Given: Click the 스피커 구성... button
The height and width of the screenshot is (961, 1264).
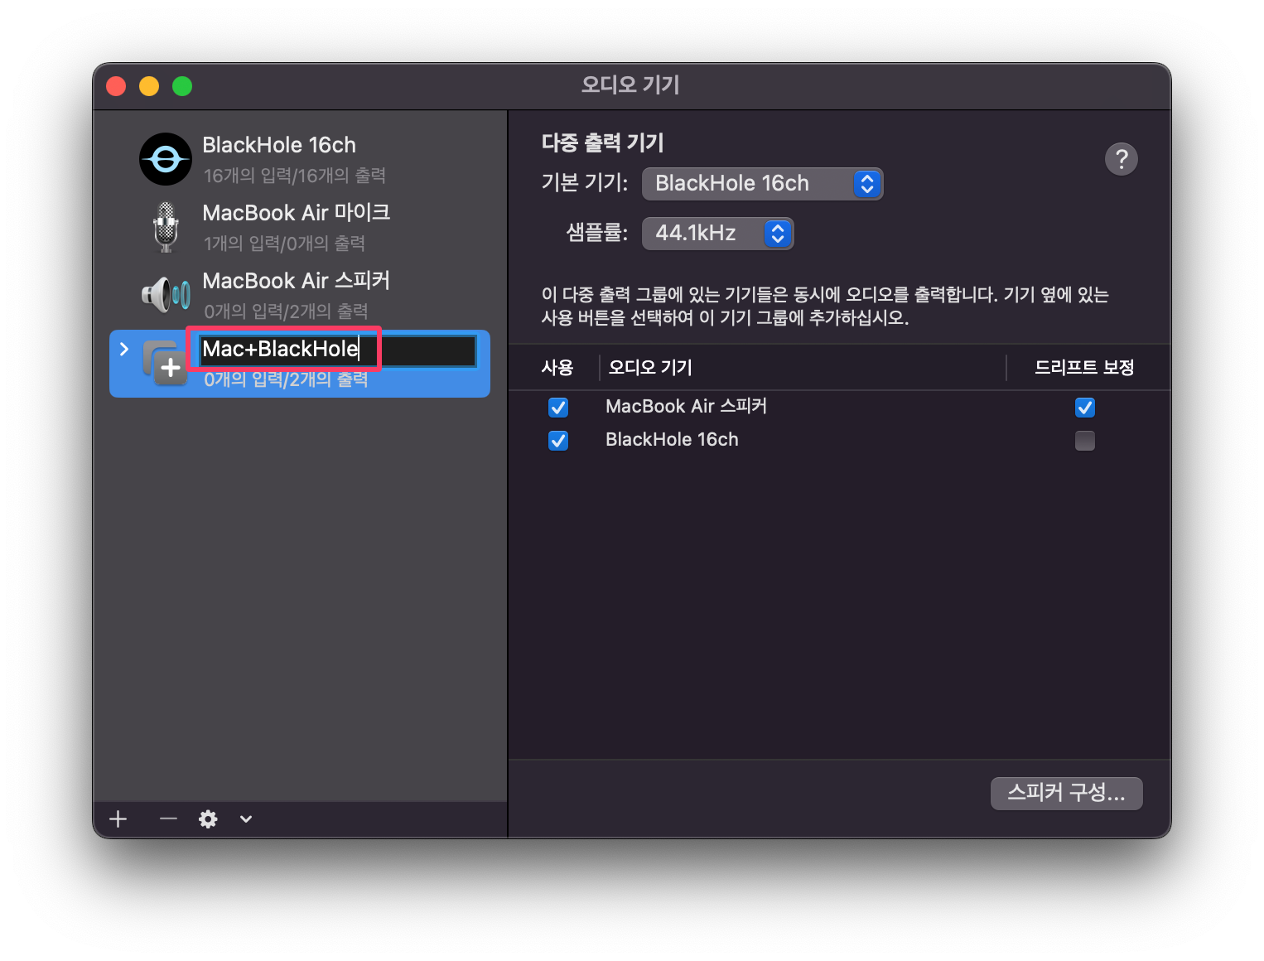Looking at the screenshot, I should click(x=1067, y=793).
